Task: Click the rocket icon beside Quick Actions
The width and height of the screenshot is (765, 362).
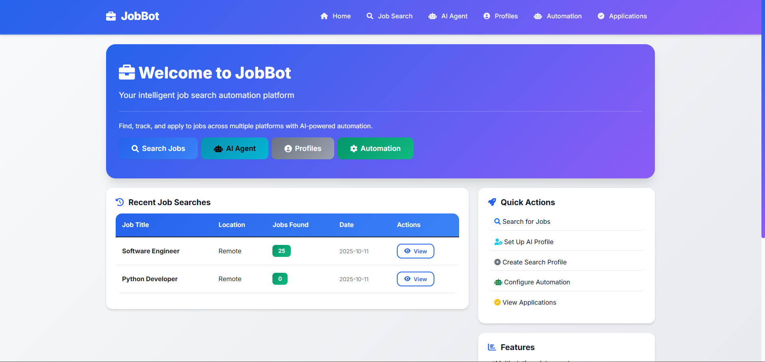Action: [x=492, y=202]
